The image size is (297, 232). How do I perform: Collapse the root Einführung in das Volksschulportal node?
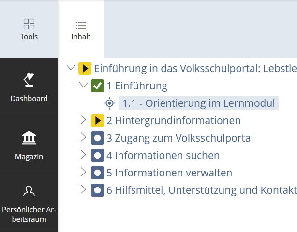71,68
